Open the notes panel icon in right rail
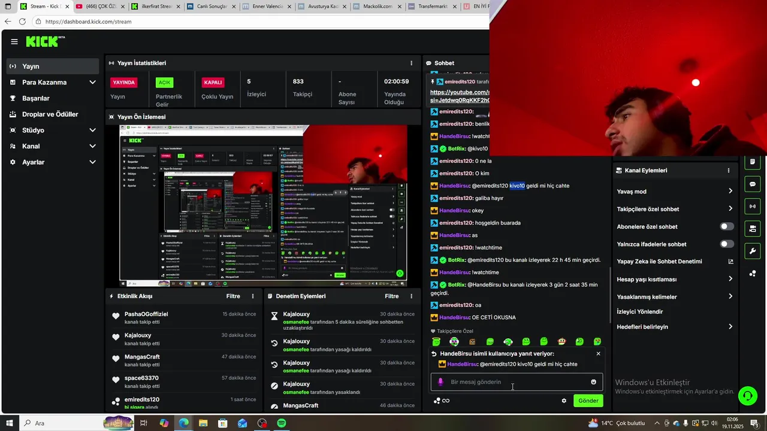 [x=752, y=162]
